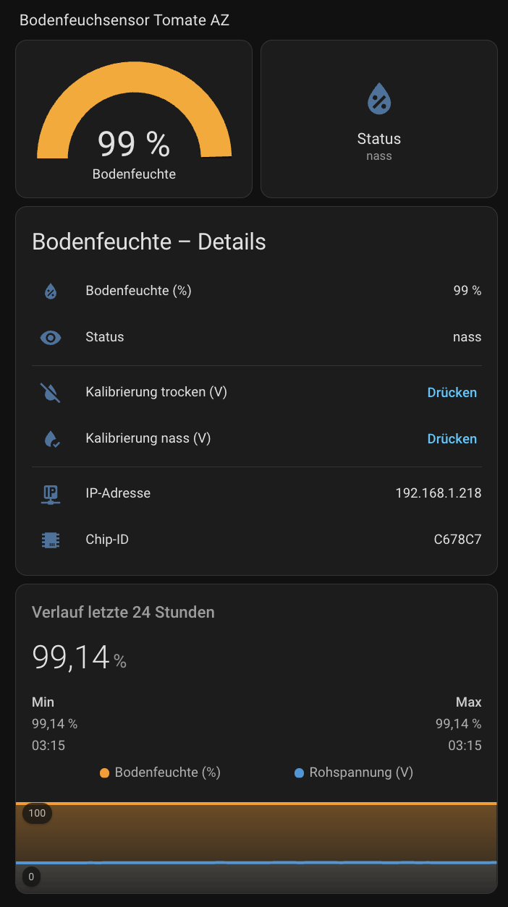Viewport: 508px width, 907px height.
Task: Click the Status row value nass
Action: (467, 337)
